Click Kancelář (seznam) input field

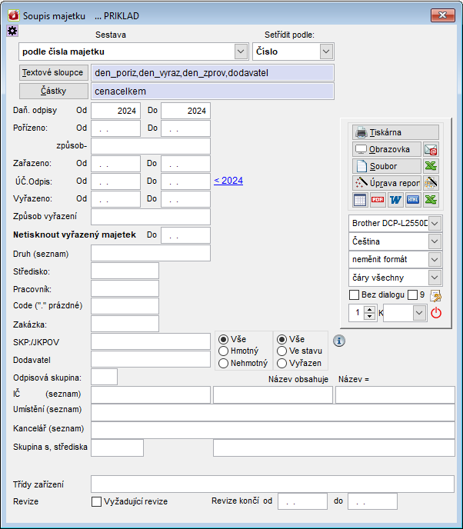point(273,431)
